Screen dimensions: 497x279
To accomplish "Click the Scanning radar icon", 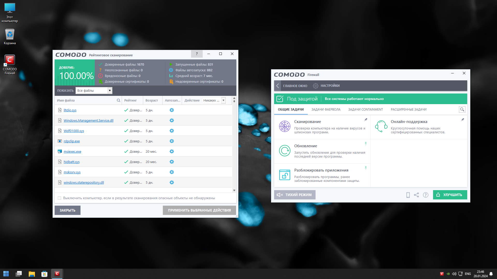I will coord(284,127).
